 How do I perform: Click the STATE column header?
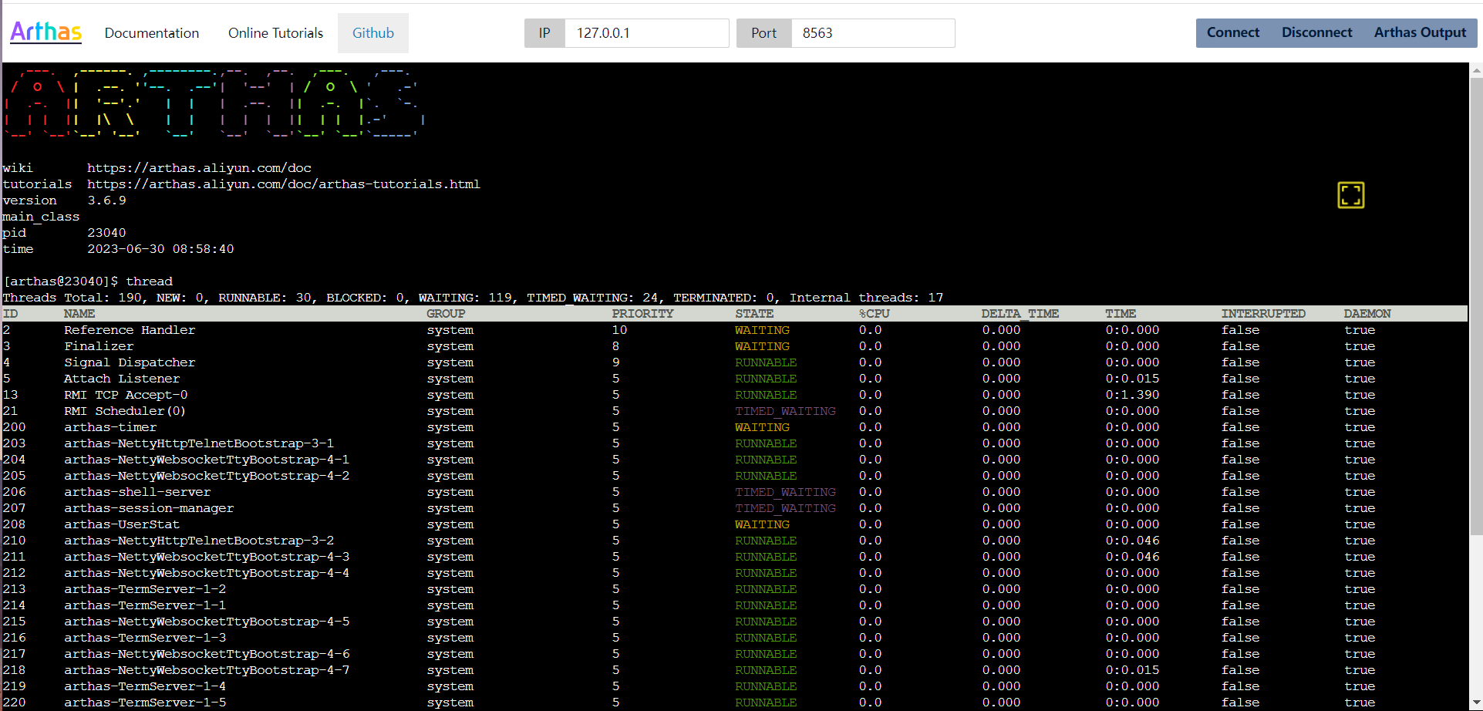754,313
